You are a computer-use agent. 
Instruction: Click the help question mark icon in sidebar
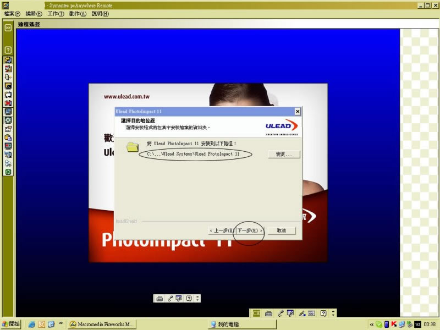8,50
